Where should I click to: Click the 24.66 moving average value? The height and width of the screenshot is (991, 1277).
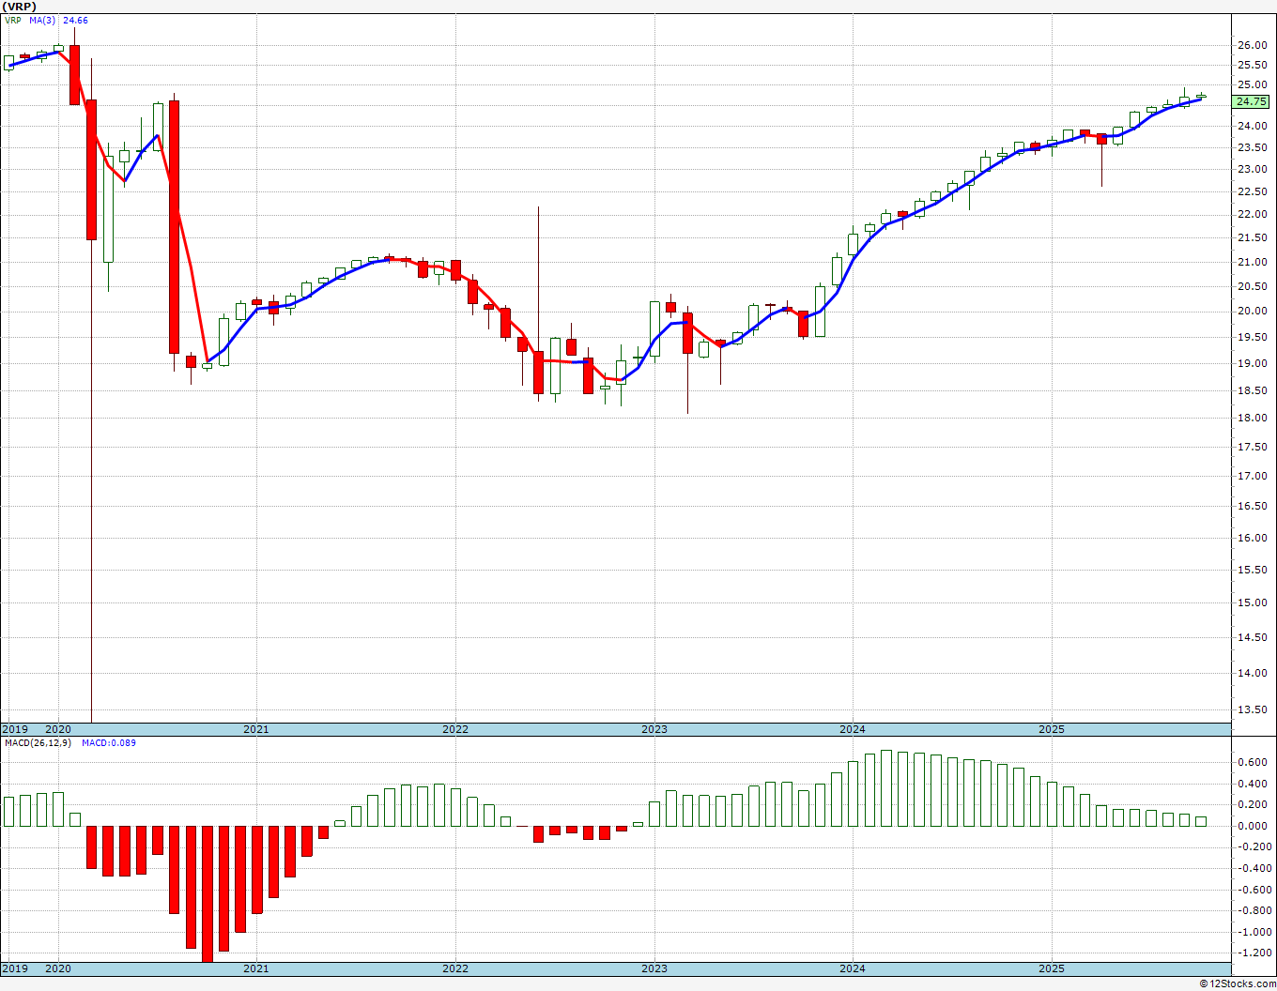pyautogui.click(x=75, y=20)
